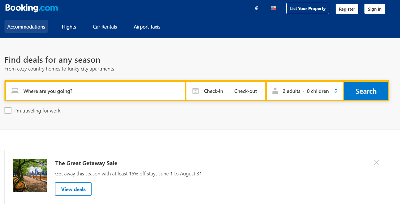This screenshot has height=209, width=400.
Task: Click the bed icon in destination field
Action: click(x=15, y=91)
